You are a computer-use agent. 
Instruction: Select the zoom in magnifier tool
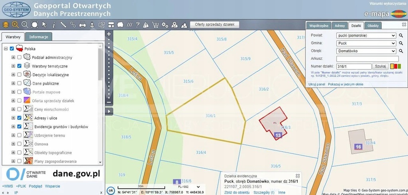[15, 25]
